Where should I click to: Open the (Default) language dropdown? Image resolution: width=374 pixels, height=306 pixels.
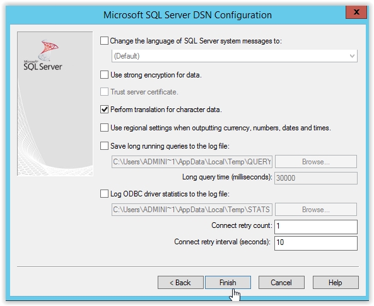point(235,56)
